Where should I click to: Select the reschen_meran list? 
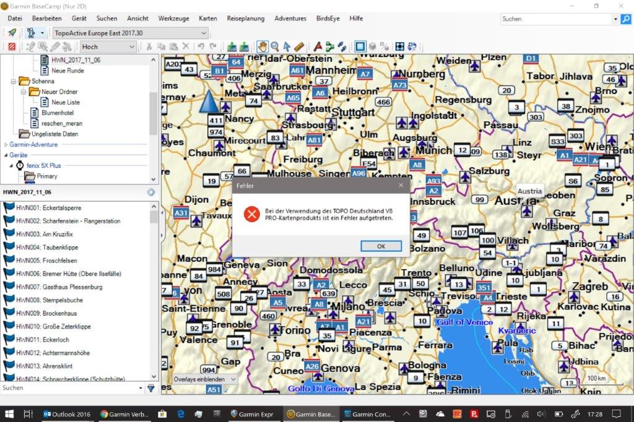click(62, 123)
